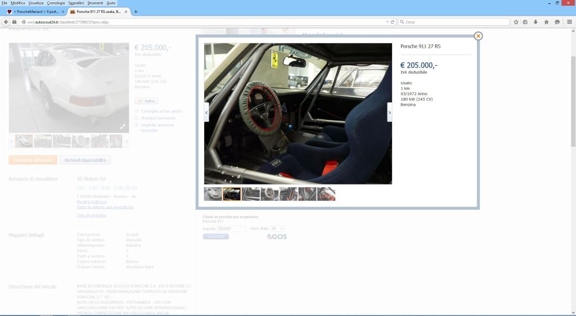Open the Mostra indirizzo link

[x=92, y=202]
